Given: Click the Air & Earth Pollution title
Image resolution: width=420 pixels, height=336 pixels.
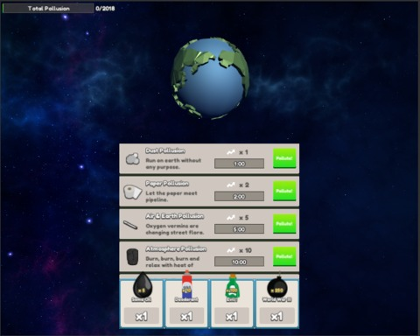Looking at the screenshot, I should click(x=175, y=216).
